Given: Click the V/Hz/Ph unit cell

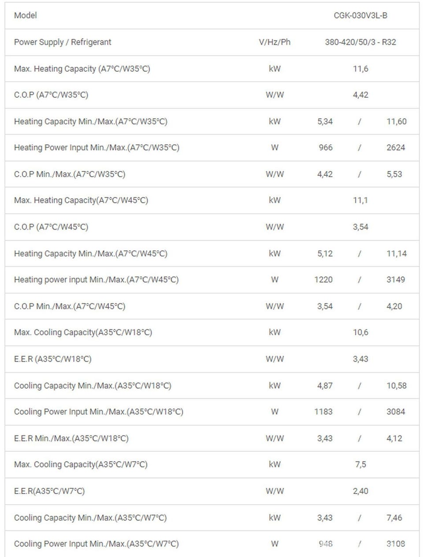Looking at the screenshot, I should point(275,42).
